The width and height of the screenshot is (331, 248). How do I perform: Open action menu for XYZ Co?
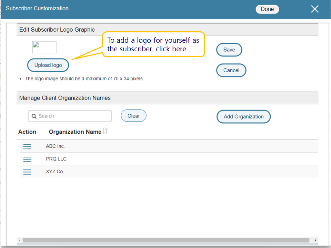pyautogui.click(x=27, y=172)
